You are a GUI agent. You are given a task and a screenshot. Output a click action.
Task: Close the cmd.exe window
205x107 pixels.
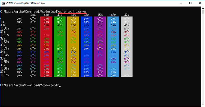(x=200, y=3)
